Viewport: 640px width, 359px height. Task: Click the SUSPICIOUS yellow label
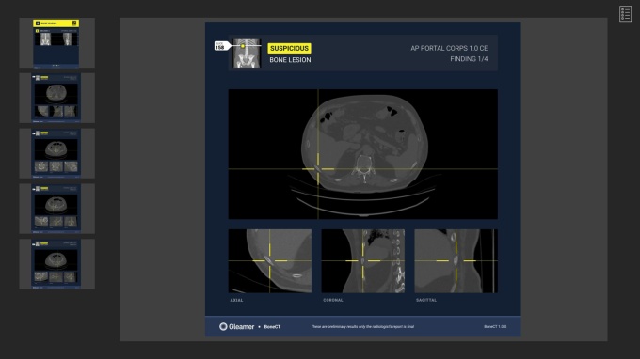pos(289,48)
